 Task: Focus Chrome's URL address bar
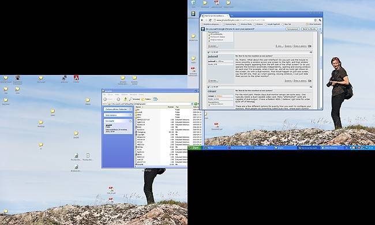pos(263,20)
